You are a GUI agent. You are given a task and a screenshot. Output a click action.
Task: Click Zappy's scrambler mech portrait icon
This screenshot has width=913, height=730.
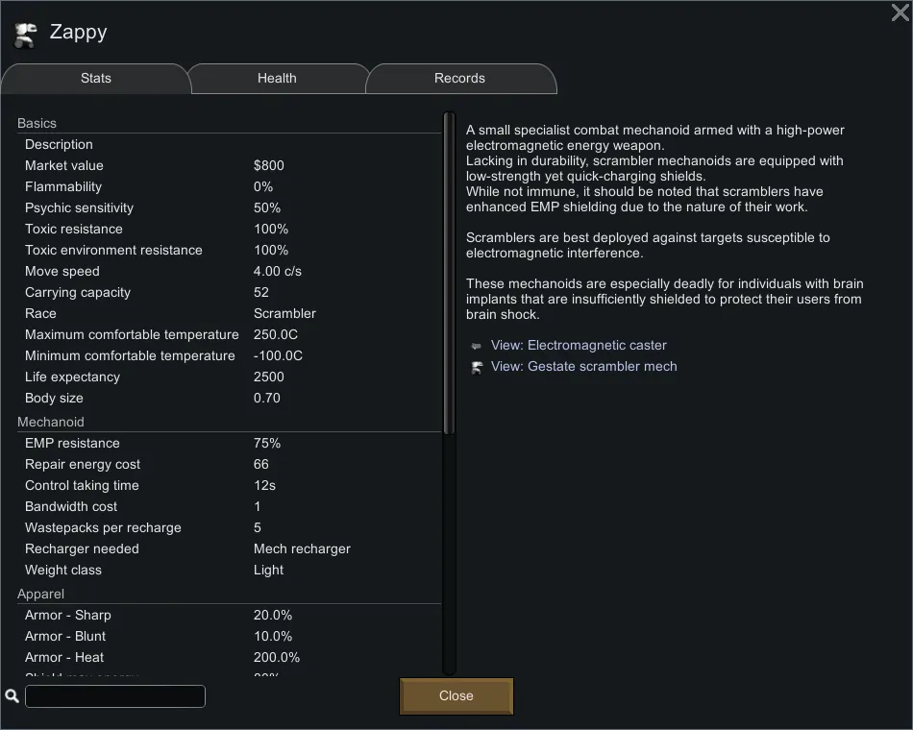(x=25, y=35)
